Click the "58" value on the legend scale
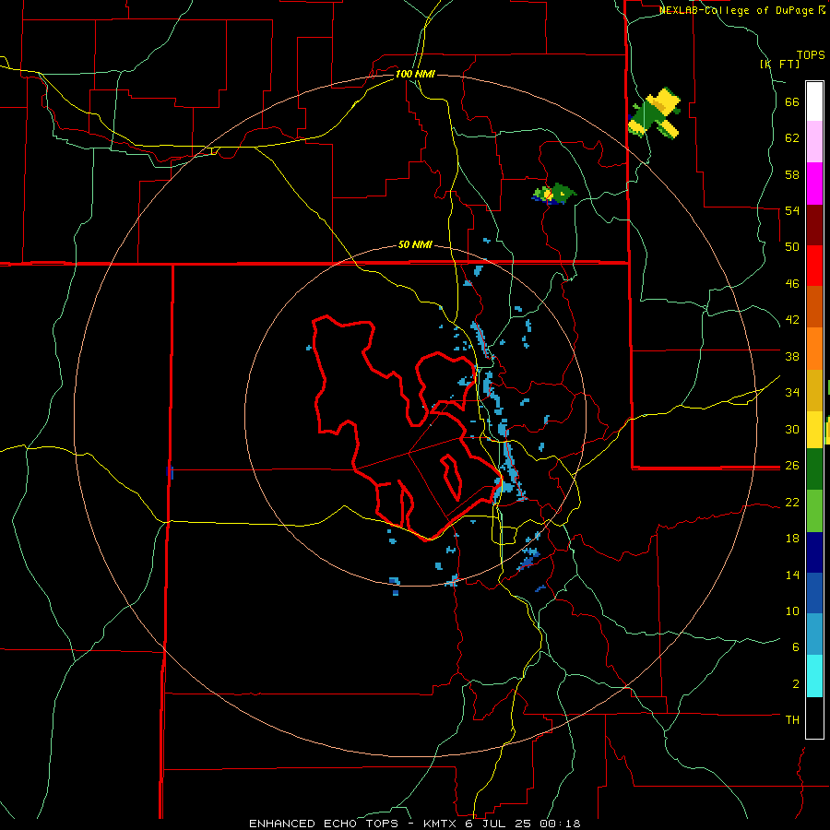 point(792,174)
